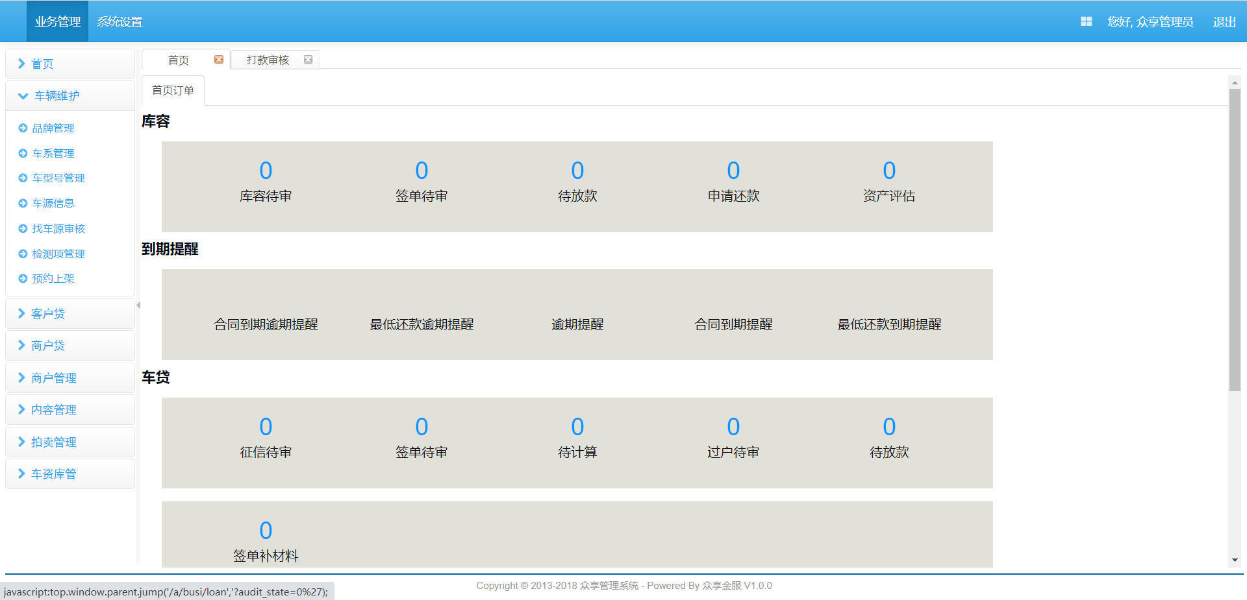Image resolution: width=1247 pixels, height=600 pixels.
Task: Open the 库容待审 count
Action: pyautogui.click(x=266, y=171)
